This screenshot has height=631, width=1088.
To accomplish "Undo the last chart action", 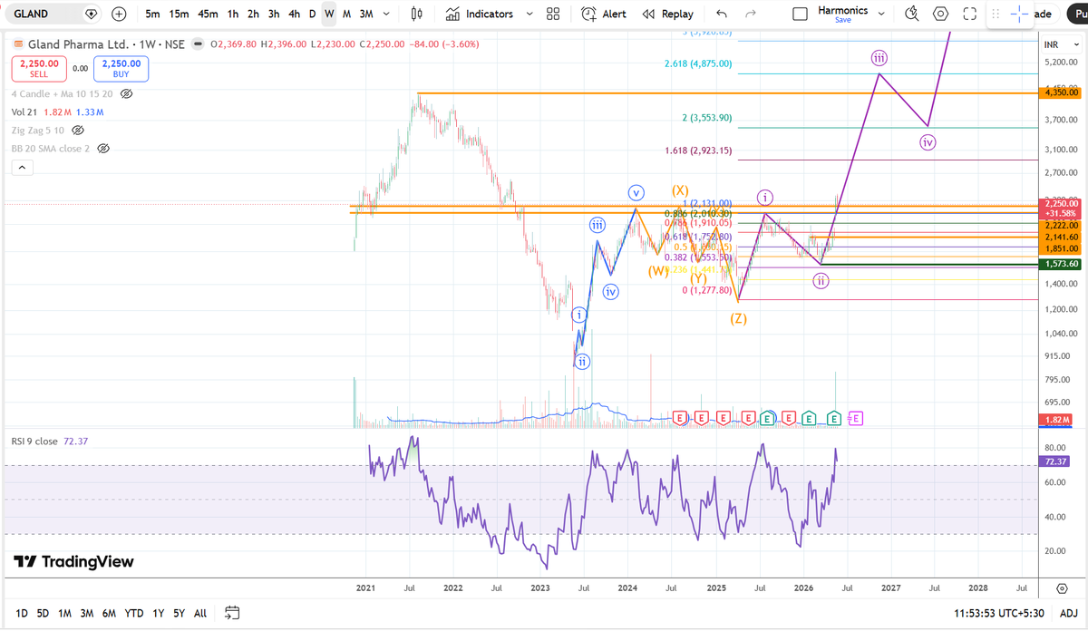I will pyautogui.click(x=721, y=14).
